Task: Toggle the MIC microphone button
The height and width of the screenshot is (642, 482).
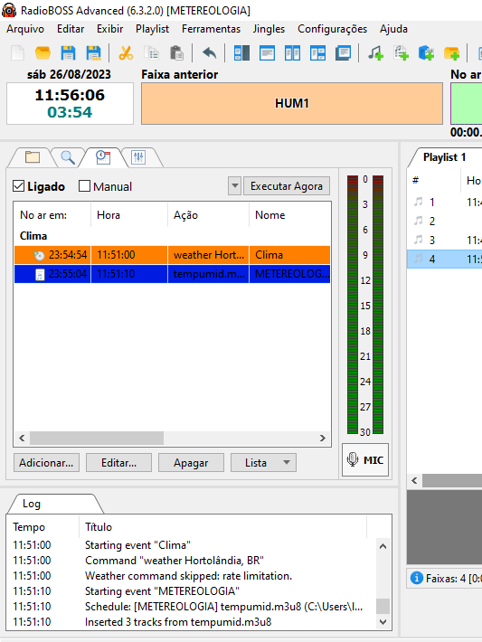Action: coord(365,460)
